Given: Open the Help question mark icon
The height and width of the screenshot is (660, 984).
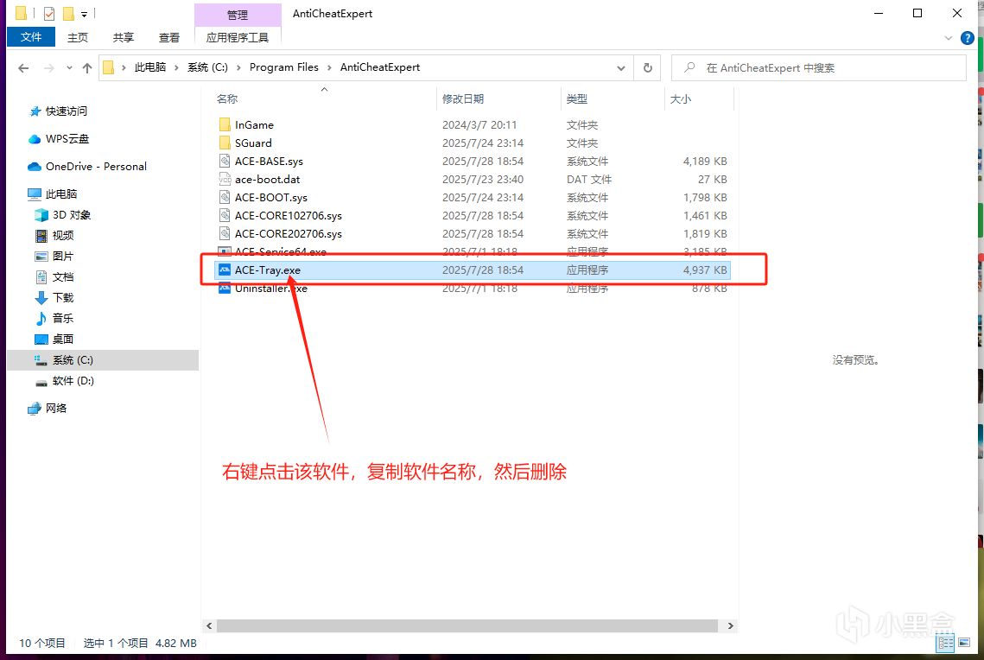Looking at the screenshot, I should [x=967, y=38].
